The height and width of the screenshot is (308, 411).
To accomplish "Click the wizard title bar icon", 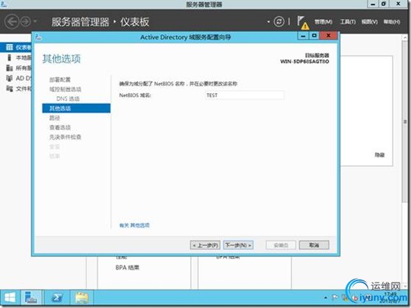I will point(38,37).
